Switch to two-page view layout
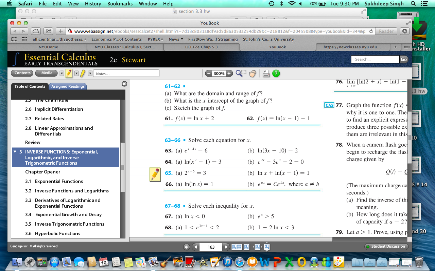 point(237,247)
